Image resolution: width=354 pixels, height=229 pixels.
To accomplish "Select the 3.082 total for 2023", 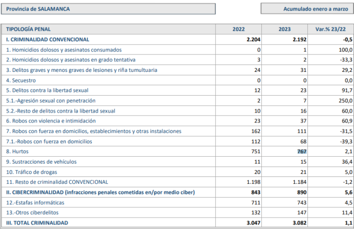I will [298, 223].
